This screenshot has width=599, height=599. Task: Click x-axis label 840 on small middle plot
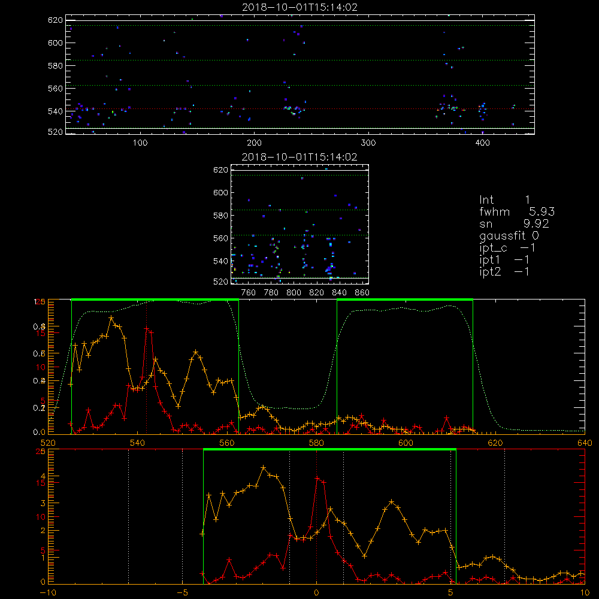(x=339, y=293)
